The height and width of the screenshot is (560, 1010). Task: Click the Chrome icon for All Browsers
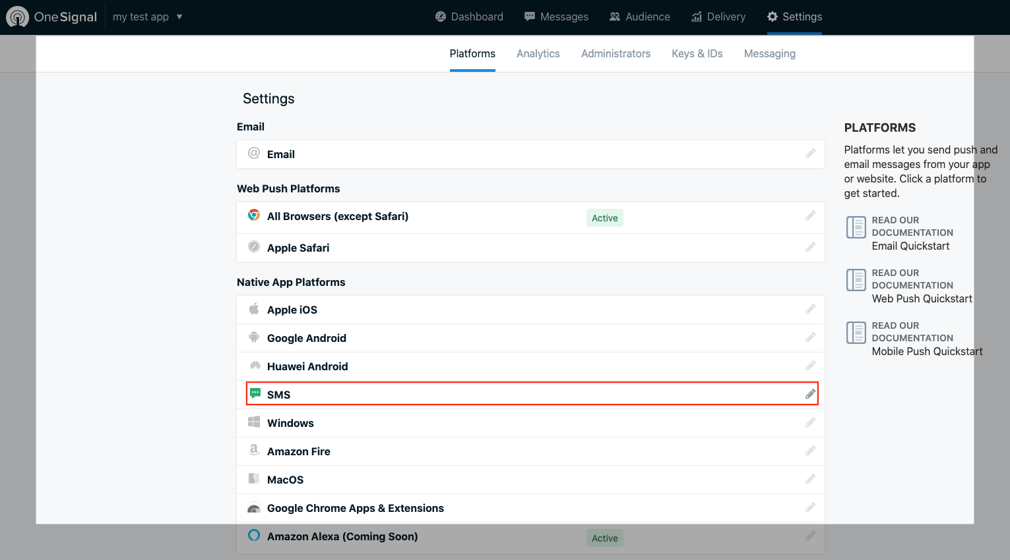[x=254, y=215]
